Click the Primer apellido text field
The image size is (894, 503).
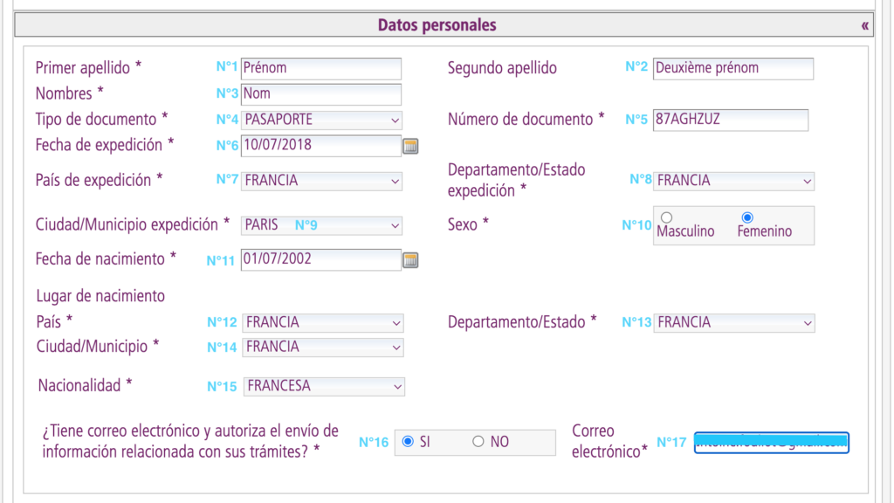pos(321,68)
